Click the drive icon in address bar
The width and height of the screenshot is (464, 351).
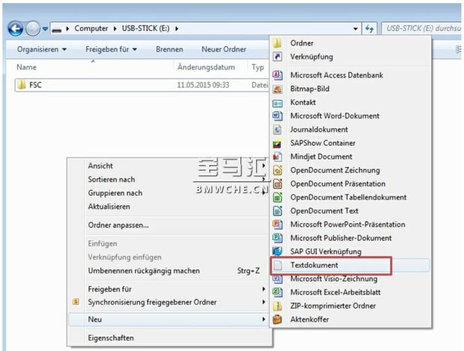click(56, 29)
